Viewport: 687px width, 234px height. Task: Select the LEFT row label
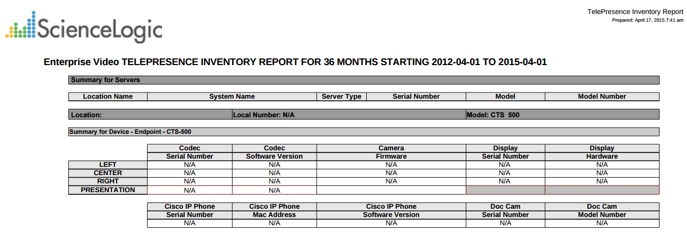pos(108,165)
